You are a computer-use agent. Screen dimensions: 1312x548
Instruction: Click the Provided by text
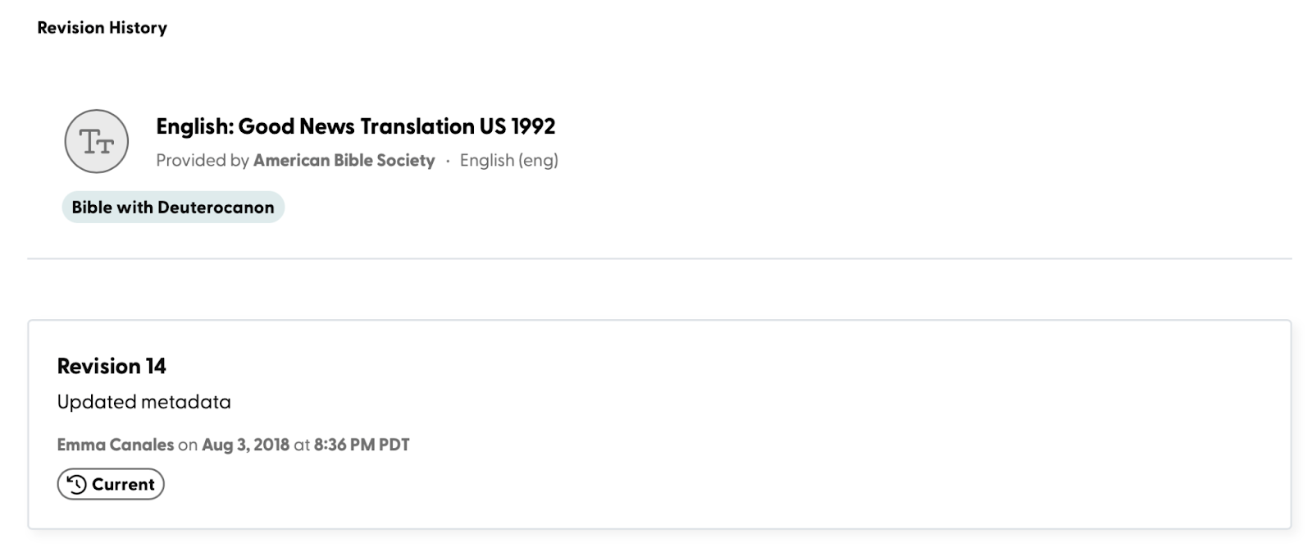[202, 160]
